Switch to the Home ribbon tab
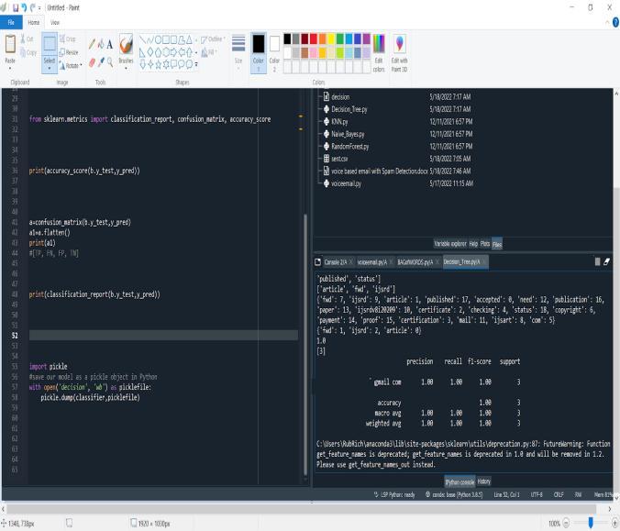This screenshot has width=620, height=531. [x=34, y=23]
